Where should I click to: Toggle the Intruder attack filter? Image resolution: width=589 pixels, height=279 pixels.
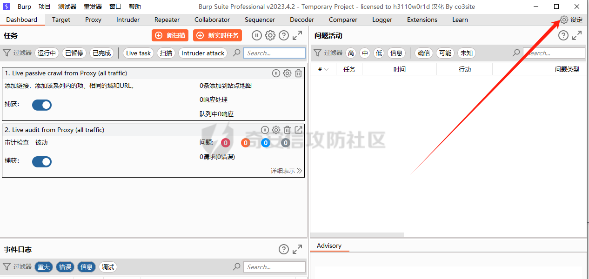click(x=203, y=53)
